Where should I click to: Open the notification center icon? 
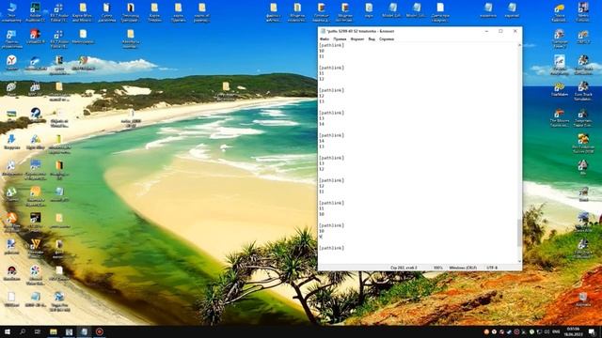coord(592,331)
